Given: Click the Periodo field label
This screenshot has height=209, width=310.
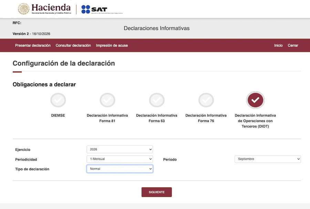Looking at the screenshot, I should (170, 159).
